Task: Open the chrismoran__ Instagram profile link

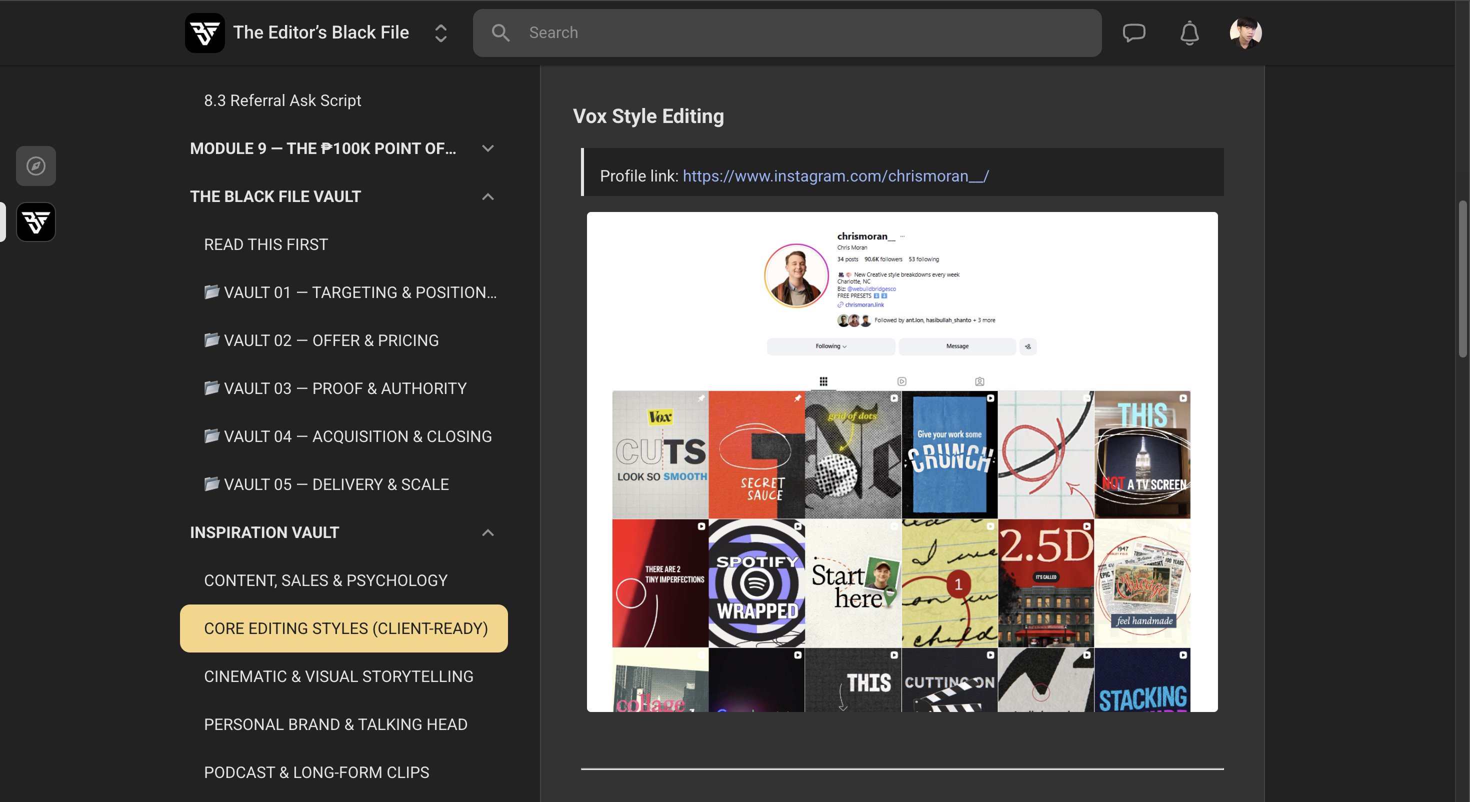Action: click(x=835, y=176)
